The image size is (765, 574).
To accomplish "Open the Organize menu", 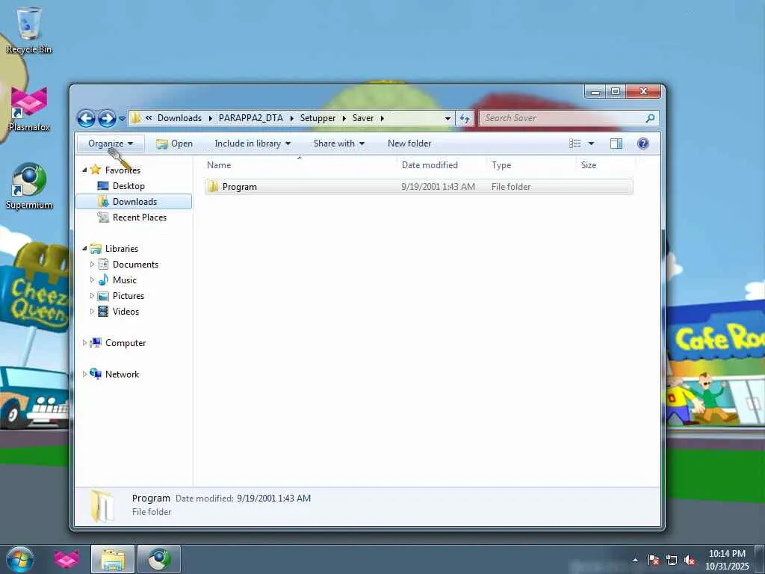I will tap(111, 143).
